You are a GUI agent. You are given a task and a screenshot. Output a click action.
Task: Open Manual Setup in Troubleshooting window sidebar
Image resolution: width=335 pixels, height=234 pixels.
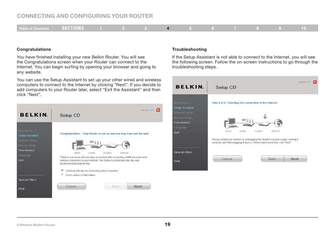183,118
